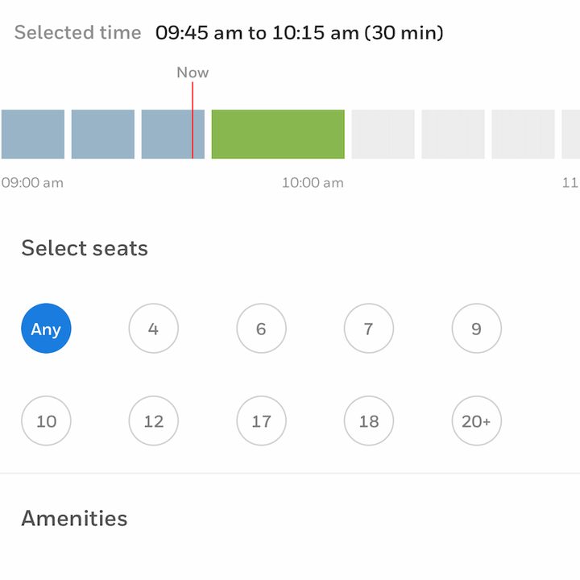The width and height of the screenshot is (580, 580).
Task: Select 9 seats
Action: click(x=476, y=328)
